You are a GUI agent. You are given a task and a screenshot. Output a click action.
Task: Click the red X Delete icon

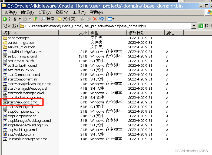[x=95, y=19]
